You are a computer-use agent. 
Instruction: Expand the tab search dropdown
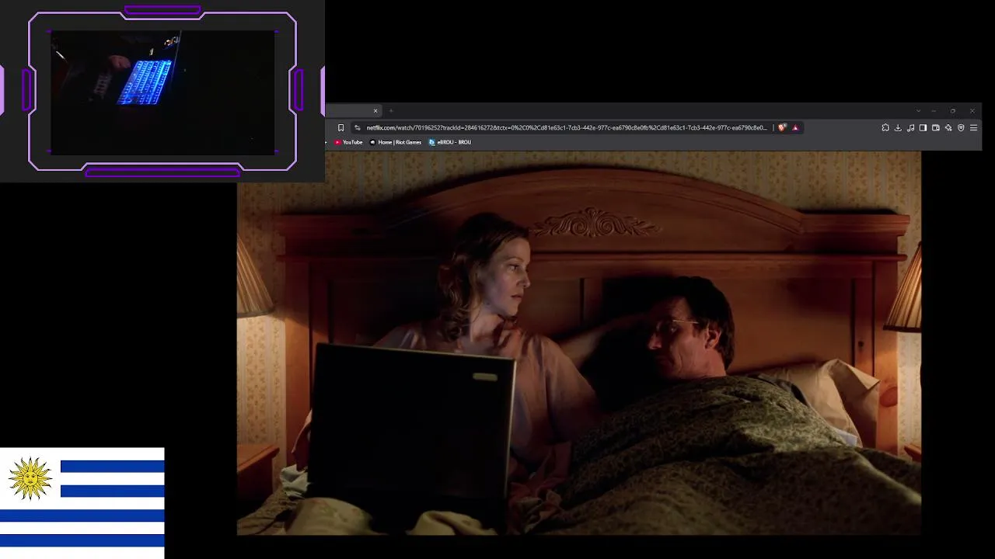918,111
